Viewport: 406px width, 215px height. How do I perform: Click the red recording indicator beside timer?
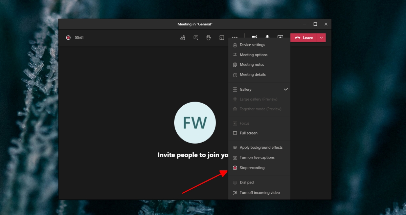(68, 38)
